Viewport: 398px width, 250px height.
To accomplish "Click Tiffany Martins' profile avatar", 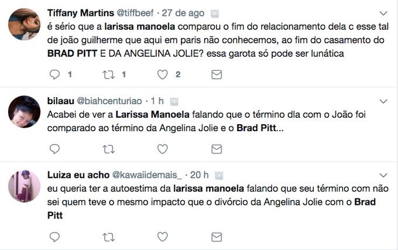I will (24, 24).
